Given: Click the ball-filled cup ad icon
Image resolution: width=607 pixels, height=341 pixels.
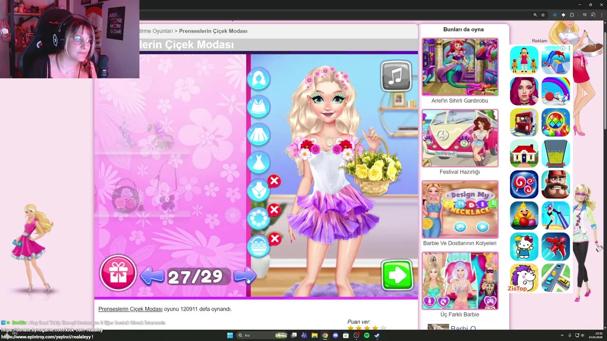Looking at the screenshot, I should [556, 153].
